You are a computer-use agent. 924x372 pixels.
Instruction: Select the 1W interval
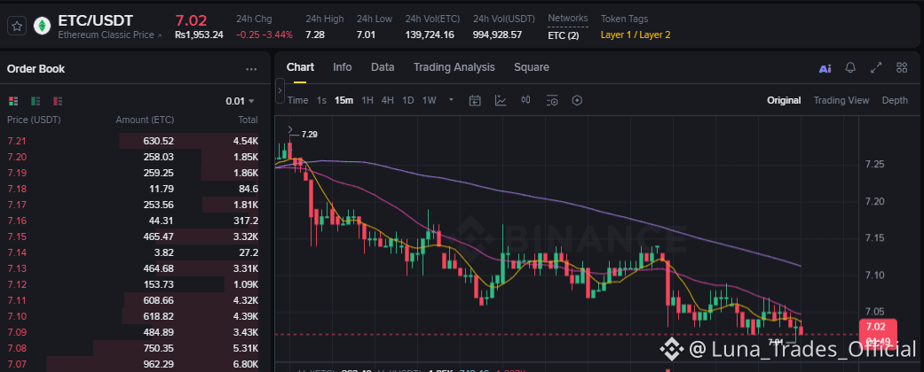point(429,100)
